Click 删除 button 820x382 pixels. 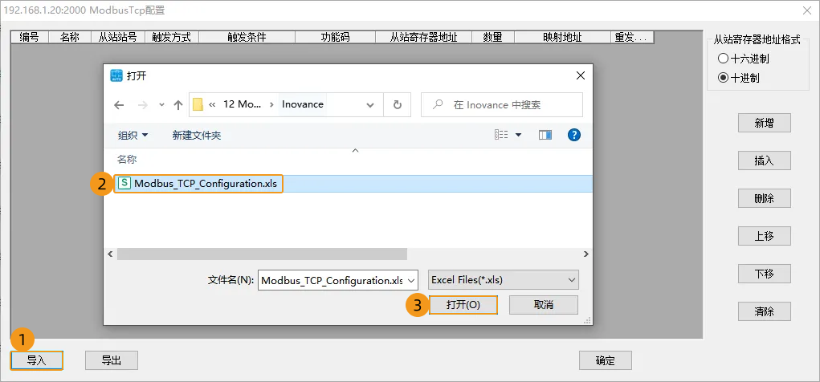764,198
